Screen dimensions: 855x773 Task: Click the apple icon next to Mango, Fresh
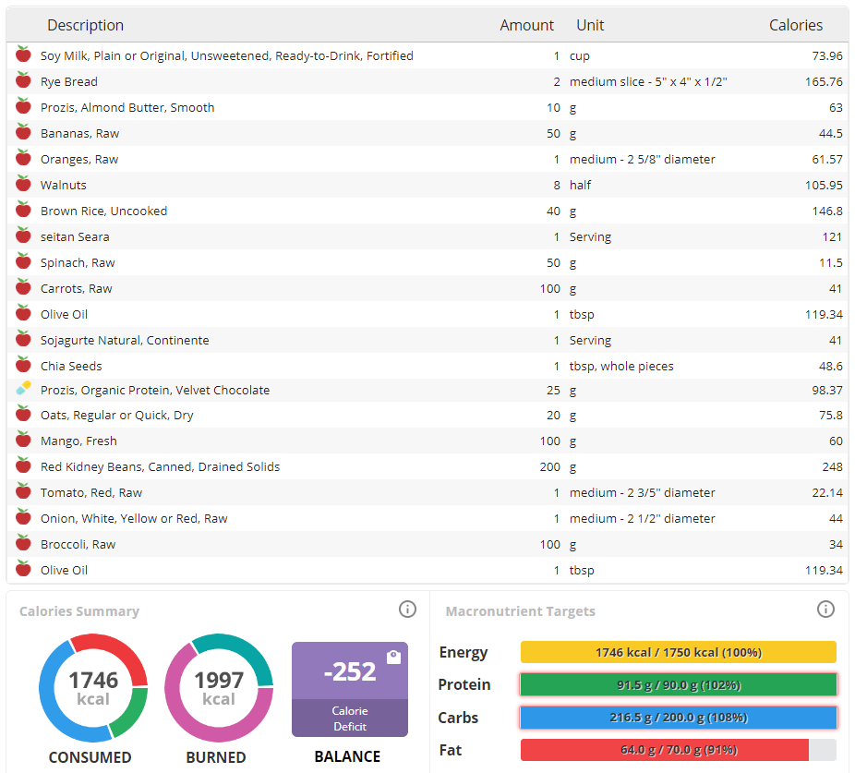tap(23, 441)
